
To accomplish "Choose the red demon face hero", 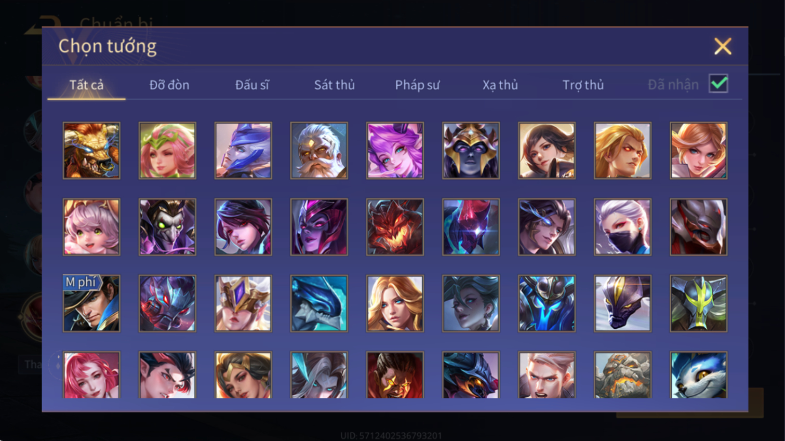I will point(395,227).
